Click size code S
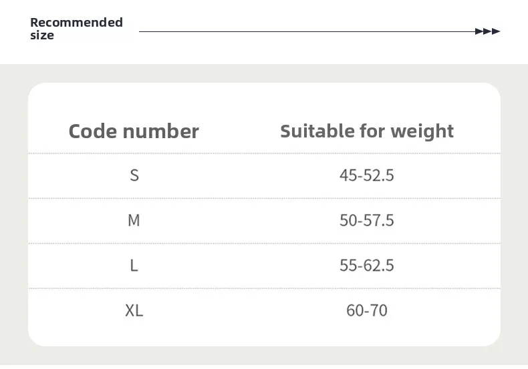Image resolution: width=528 pixels, height=369 pixels. tap(134, 175)
